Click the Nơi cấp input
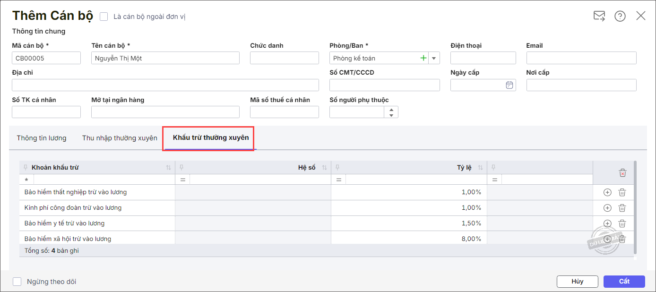This screenshot has width=656, height=292. coord(581,85)
